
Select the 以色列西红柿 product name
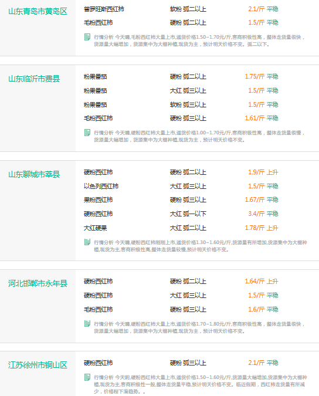101,187
